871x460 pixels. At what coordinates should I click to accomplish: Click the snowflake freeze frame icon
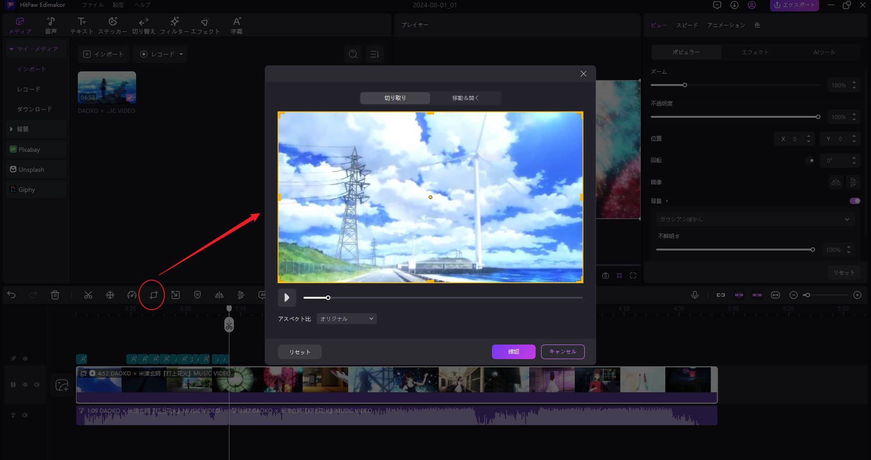[x=110, y=295]
